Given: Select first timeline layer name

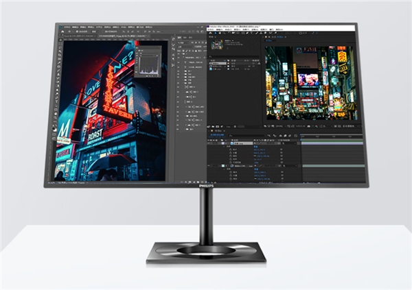Looking at the screenshot, I should (x=243, y=143).
